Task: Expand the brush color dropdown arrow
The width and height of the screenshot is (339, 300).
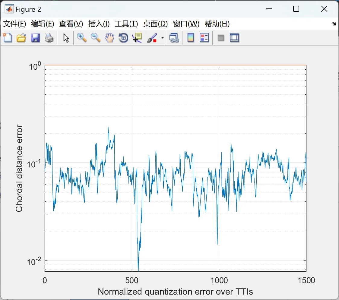Action: click(162, 38)
